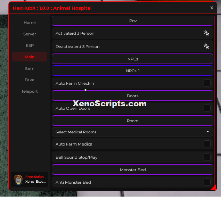The width and height of the screenshot is (221, 207).
Task: Click the Room section header
Action: [132, 121]
